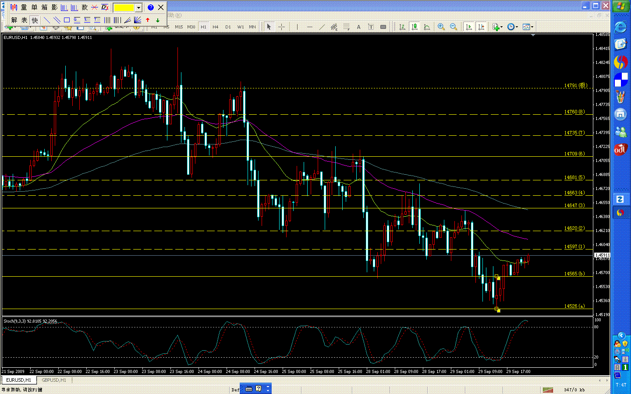Select the blue rectangle drawing tool
The height and width of the screenshot is (394, 631).
coord(67,20)
